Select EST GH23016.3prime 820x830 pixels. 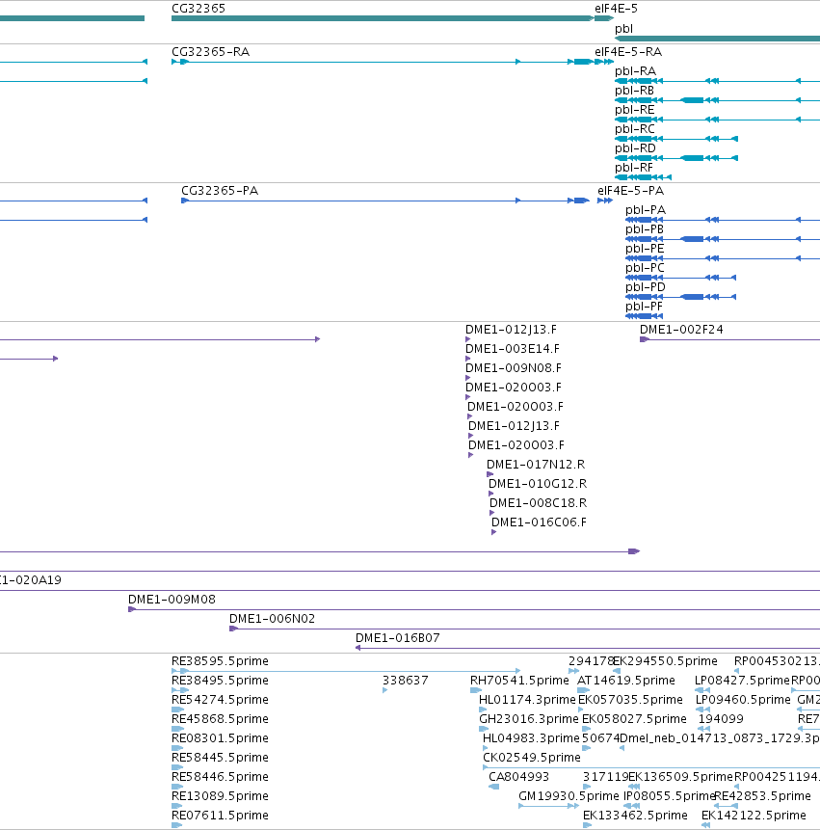pos(528,719)
